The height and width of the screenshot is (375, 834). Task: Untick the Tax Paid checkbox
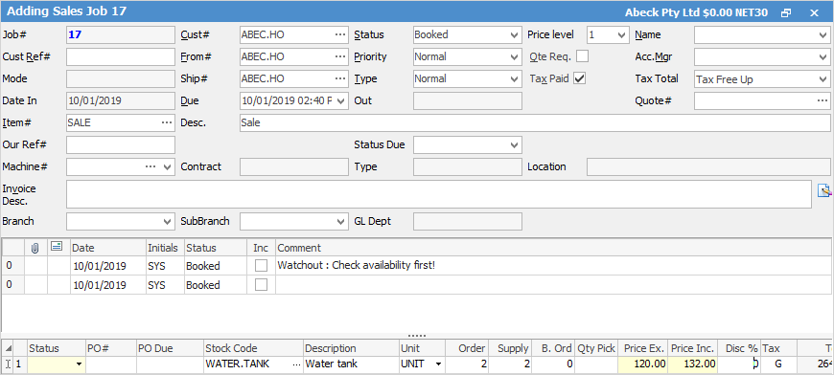click(579, 78)
